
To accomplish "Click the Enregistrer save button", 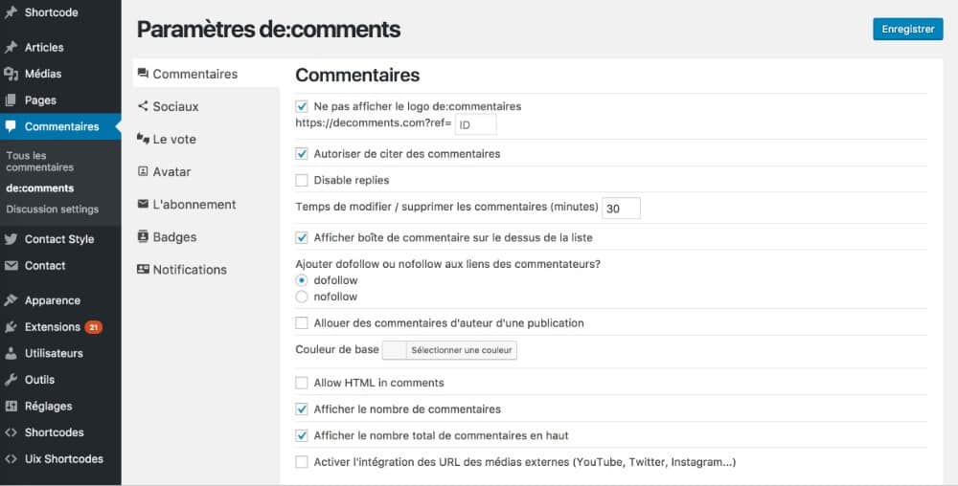I will [x=908, y=30].
